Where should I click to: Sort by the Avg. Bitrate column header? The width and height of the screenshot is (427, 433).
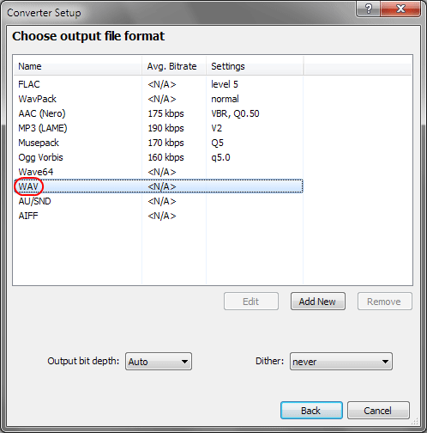(174, 66)
